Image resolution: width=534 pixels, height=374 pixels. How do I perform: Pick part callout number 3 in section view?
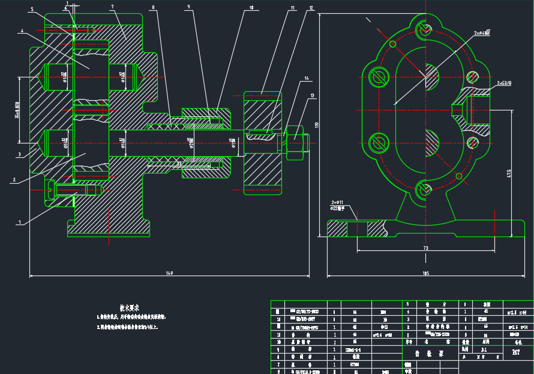click(19, 154)
